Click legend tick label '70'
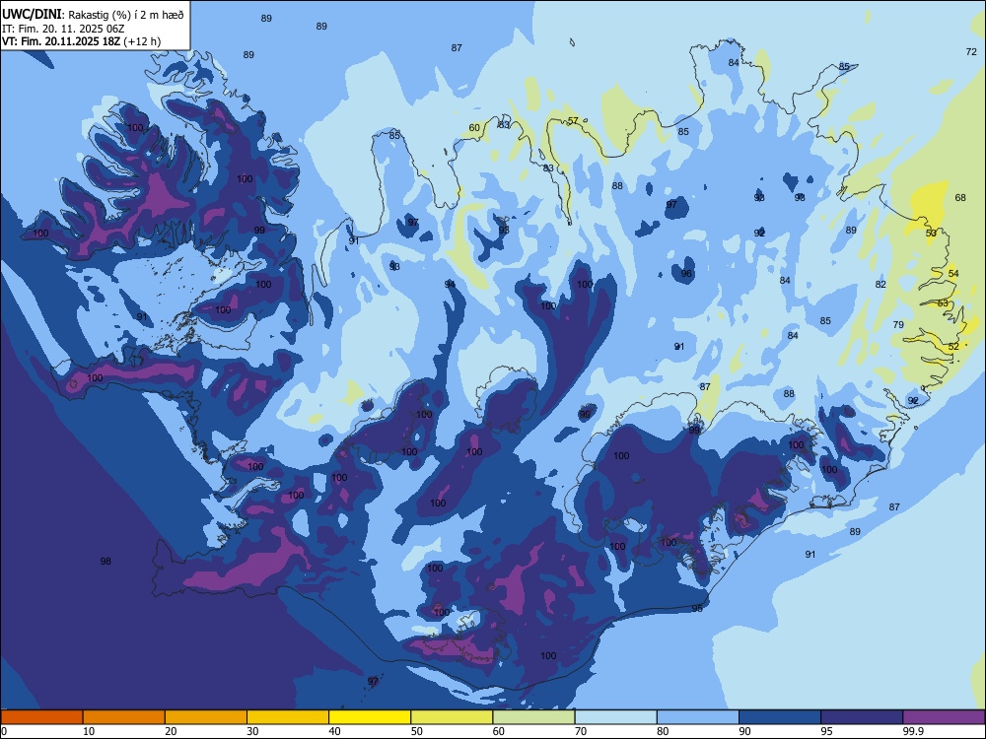 pyautogui.click(x=581, y=731)
